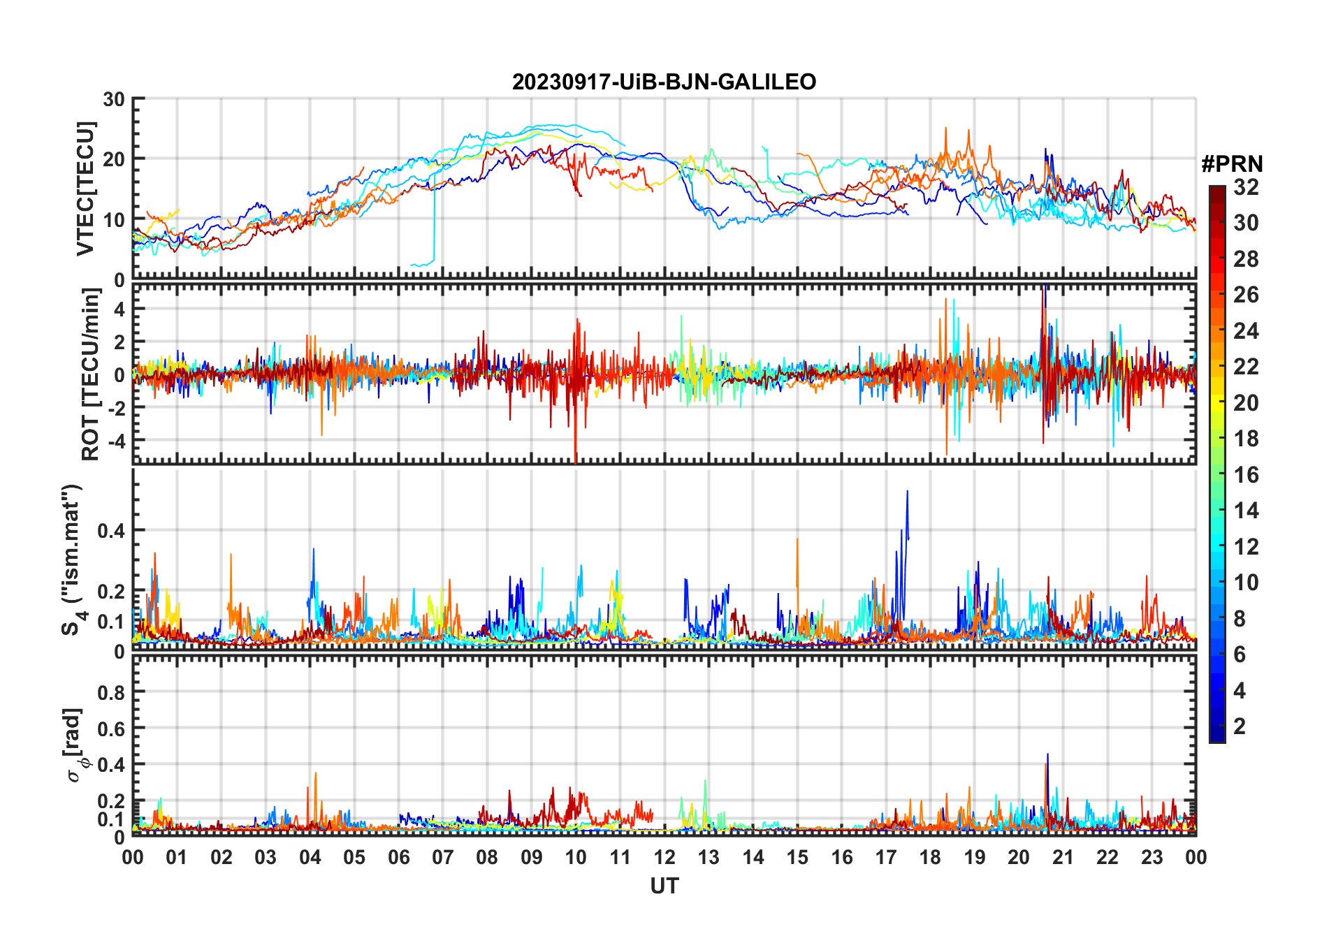Click the σφ axis tick label "0.6"

(x=111, y=729)
